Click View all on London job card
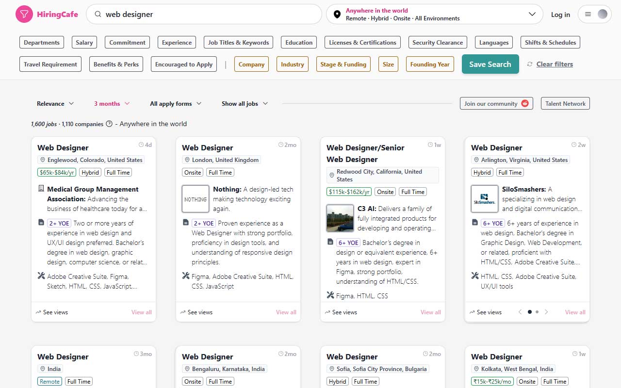Image resolution: width=621 pixels, height=388 pixels. coord(286,312)
